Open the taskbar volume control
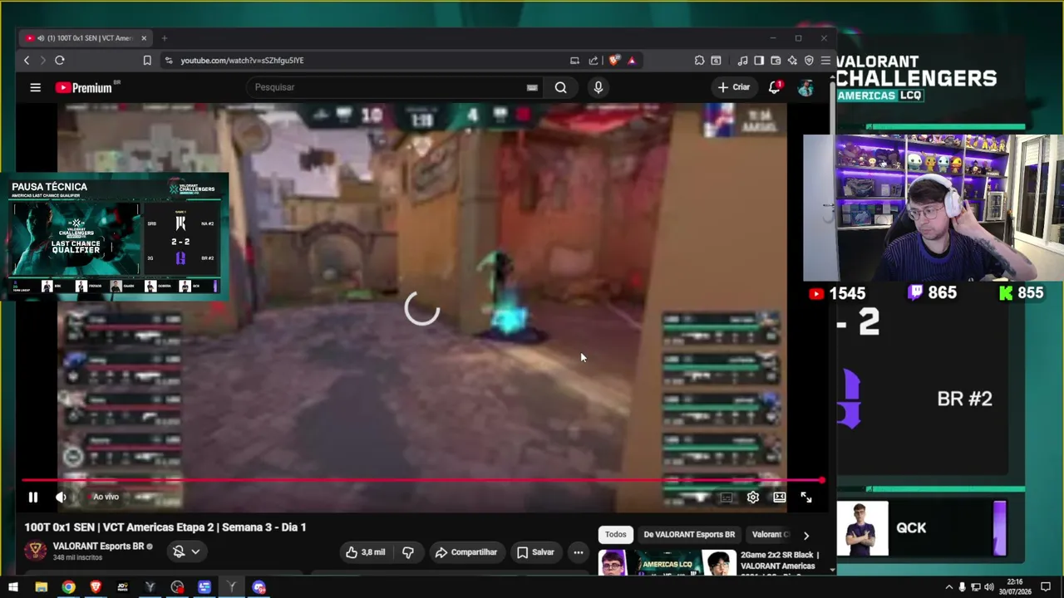The width and height of the screenshot is (1064, 598). [989, 588]
